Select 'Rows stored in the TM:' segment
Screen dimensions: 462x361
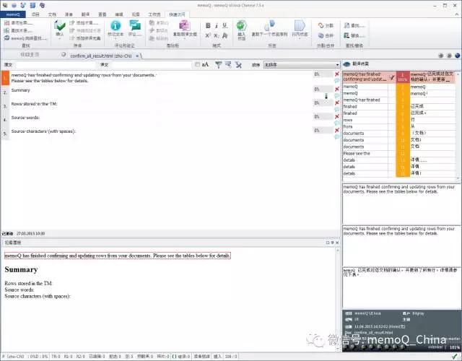pyautogui.click(x=34, y=104)
